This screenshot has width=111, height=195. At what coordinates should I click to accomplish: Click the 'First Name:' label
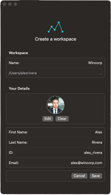[18, 132]
